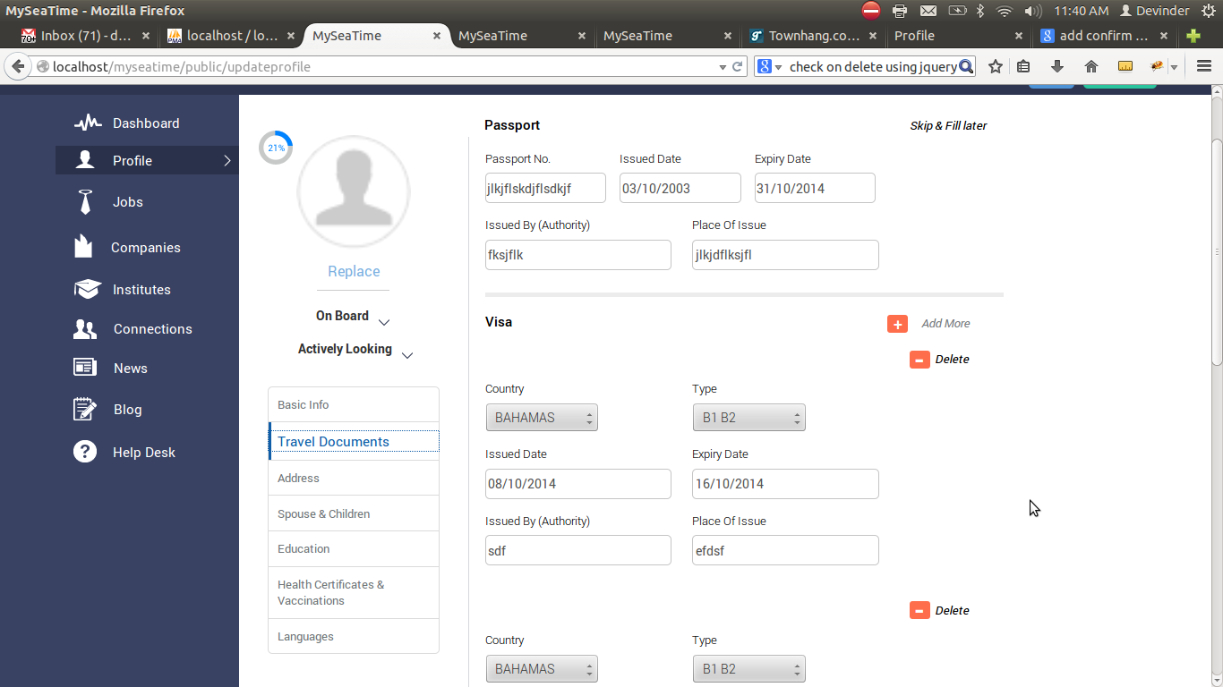Click the browser vertical scrollbar thumb
Viewport: 1223px width, 687px height.
coord(1217,252)
